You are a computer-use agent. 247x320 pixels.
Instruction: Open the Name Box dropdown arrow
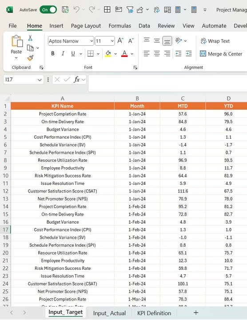pos(40,80)
